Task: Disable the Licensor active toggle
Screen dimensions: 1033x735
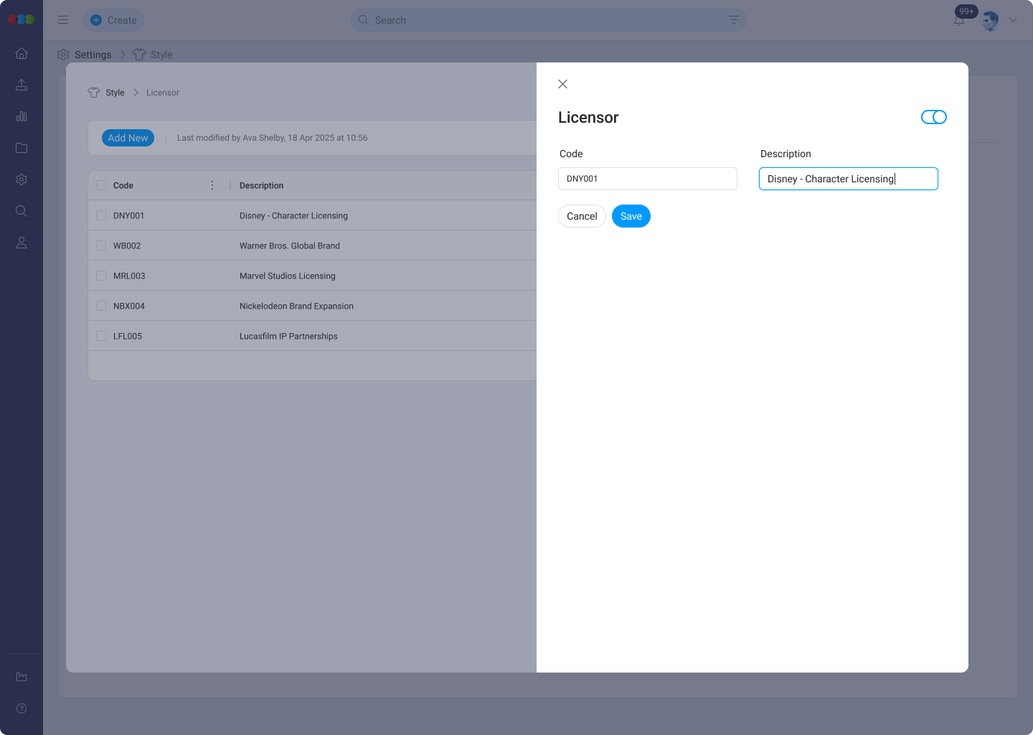Action: tap(933, 116)
